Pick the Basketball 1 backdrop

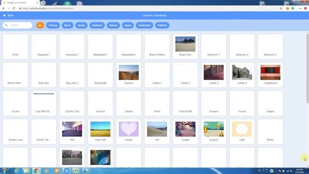coord(100,46)
